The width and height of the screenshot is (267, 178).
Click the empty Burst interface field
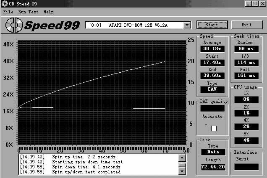coord(246,166)
